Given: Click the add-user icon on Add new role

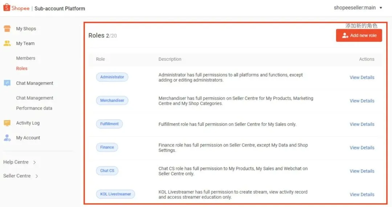Looking at the screenshot, I should (345, 35).
